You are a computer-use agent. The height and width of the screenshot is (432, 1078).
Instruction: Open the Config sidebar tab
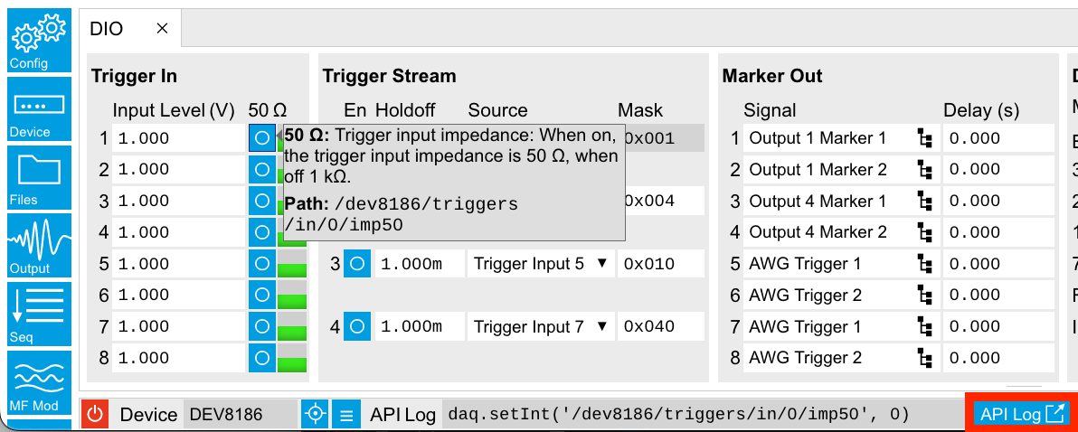coord(39,41)
